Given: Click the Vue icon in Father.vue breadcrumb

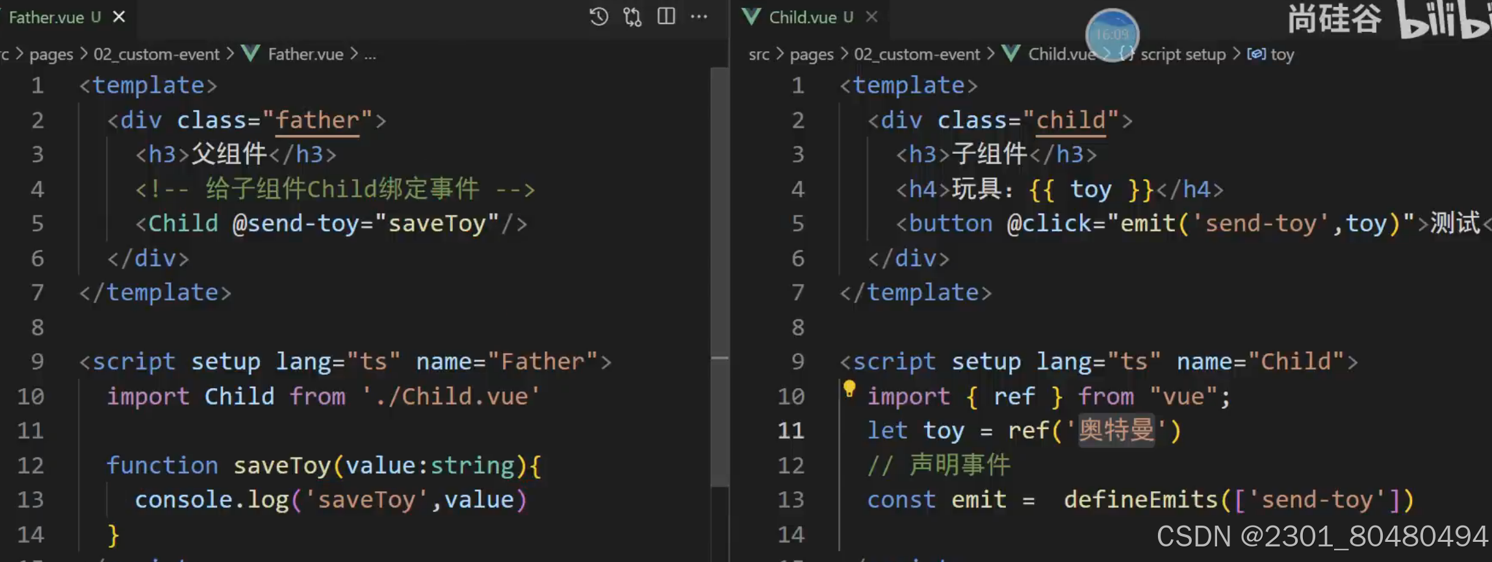Looking at the screenshot, I should pyautogui.click(x=250, y=53).
